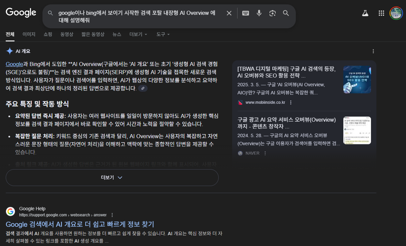Switch to the 뉴스 tab

pos(117,34)
